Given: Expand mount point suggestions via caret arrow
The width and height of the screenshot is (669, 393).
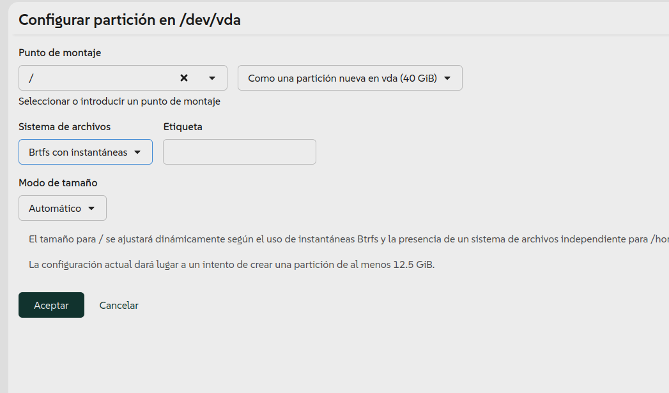Looking at the screenshot, I should coord(212,78).
